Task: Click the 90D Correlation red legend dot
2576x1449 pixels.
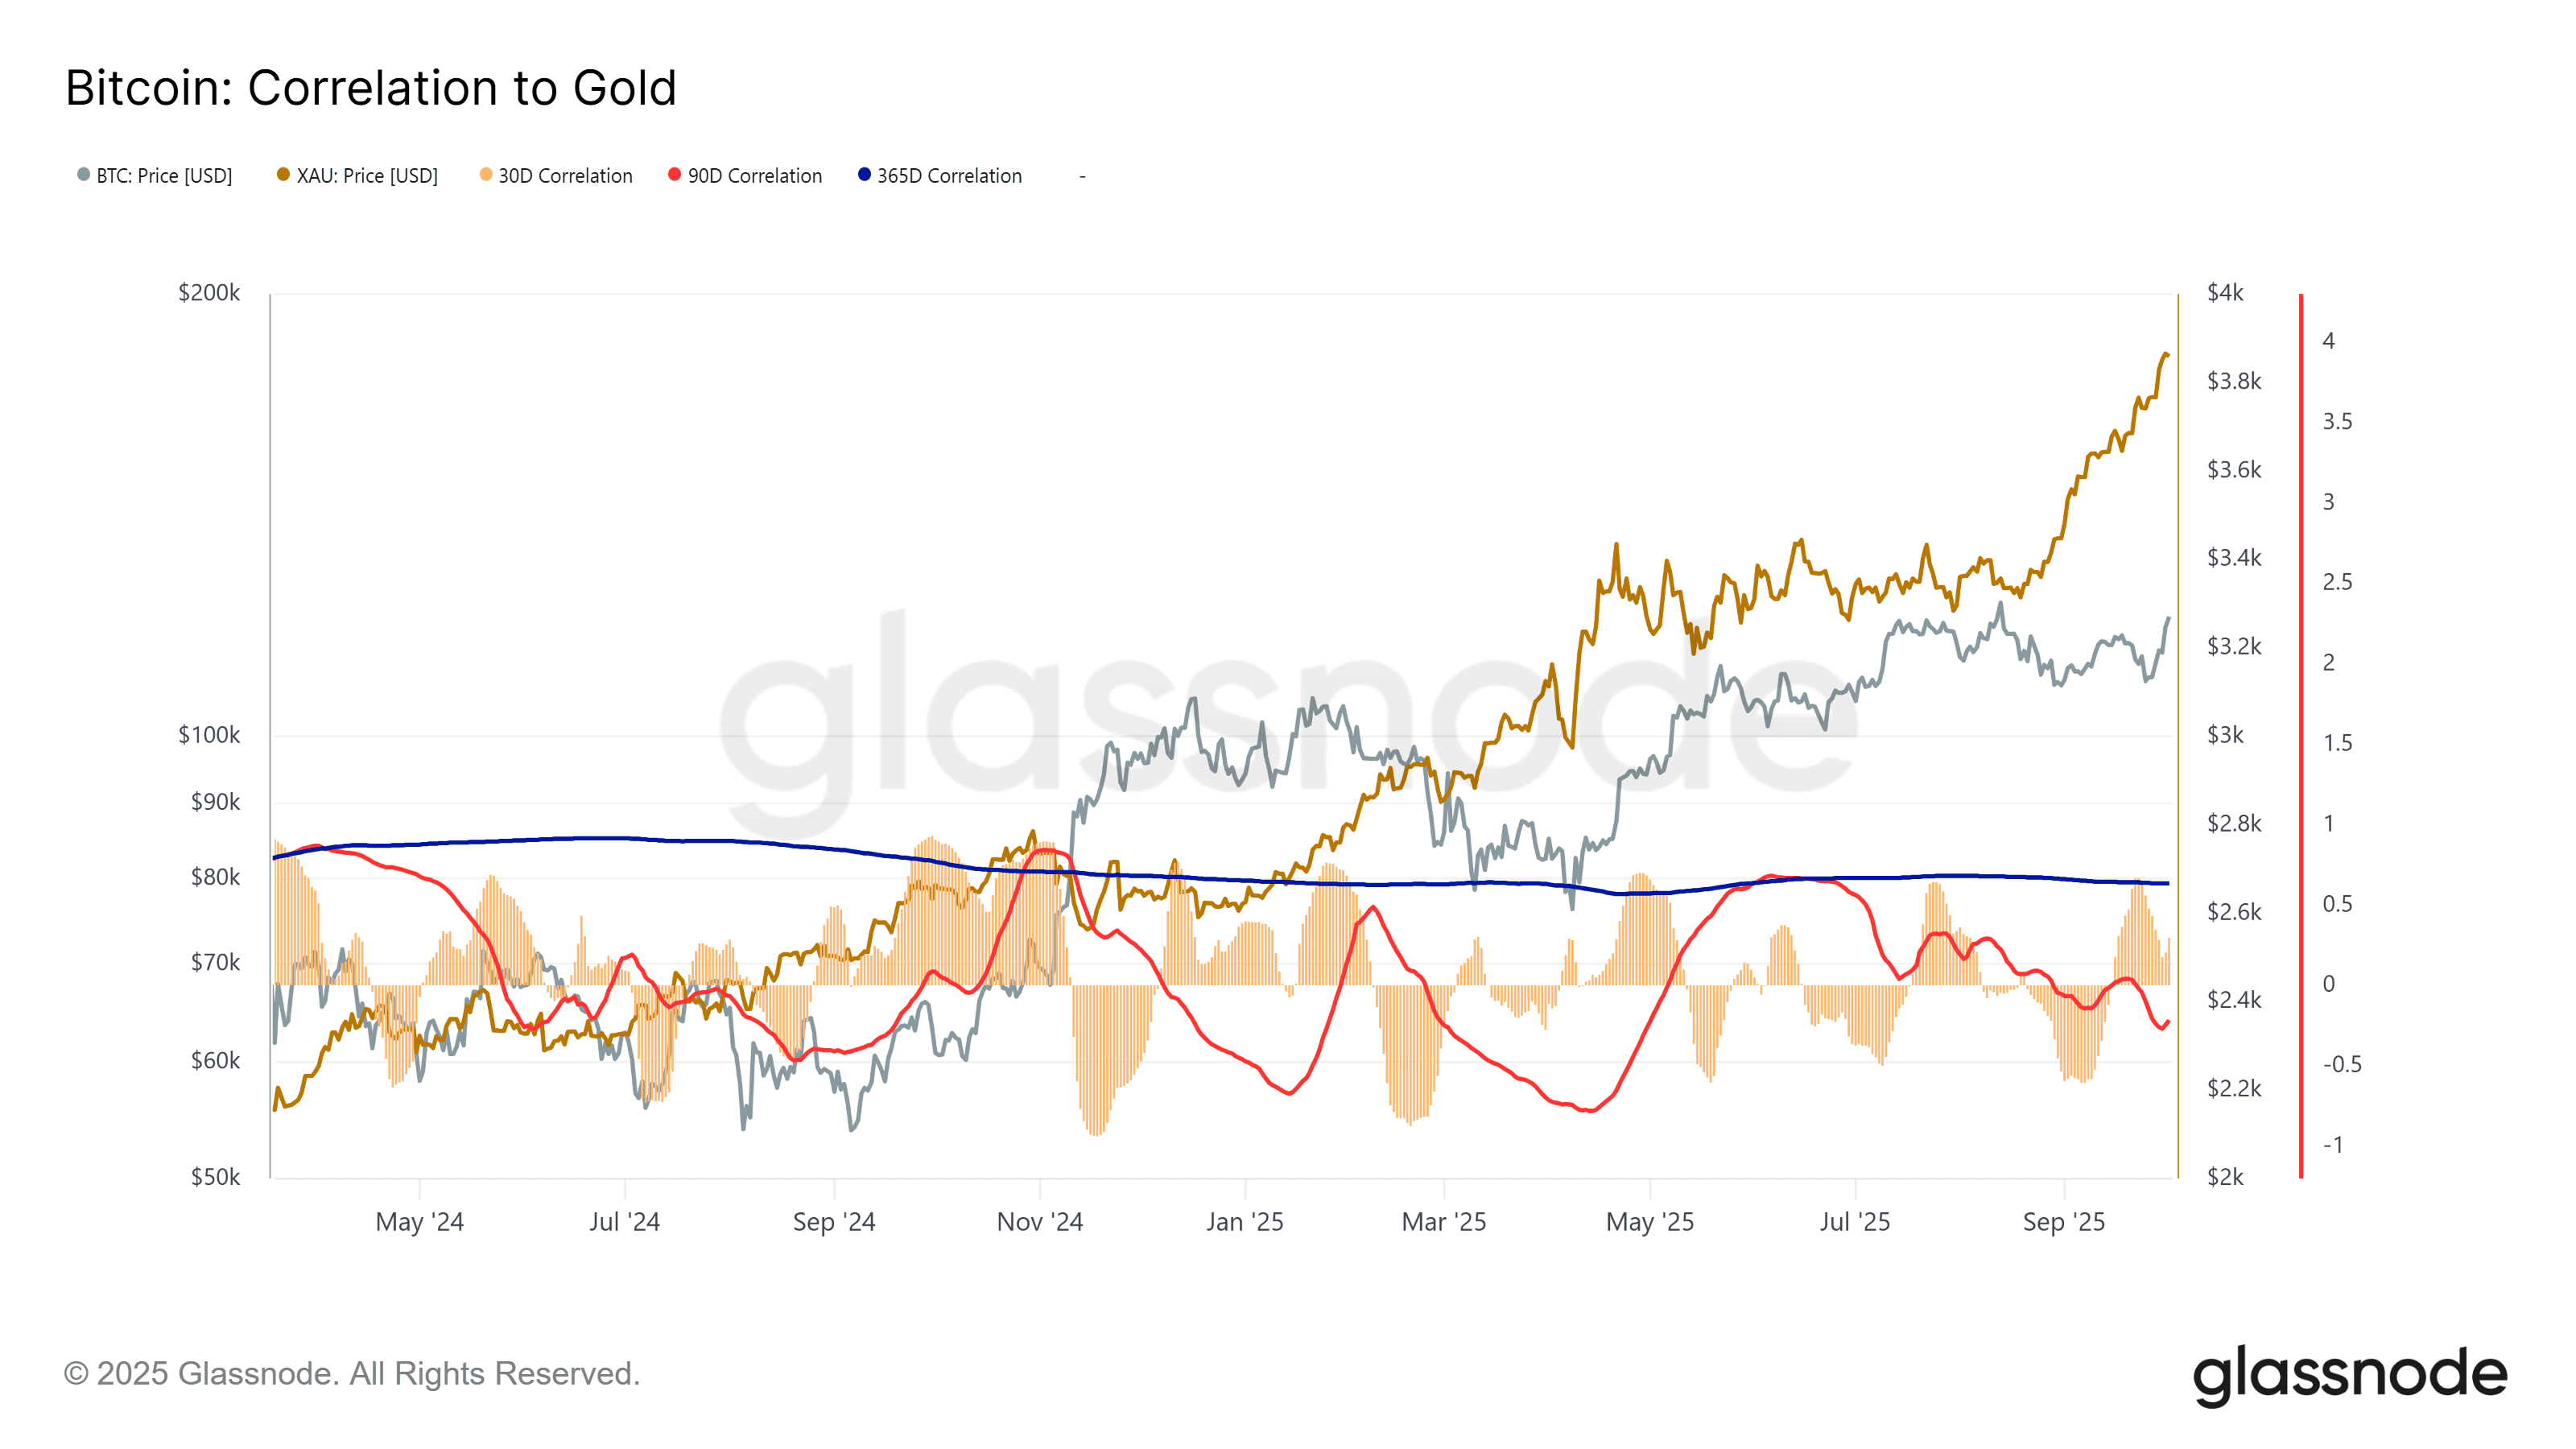Action: pos(675,175)
